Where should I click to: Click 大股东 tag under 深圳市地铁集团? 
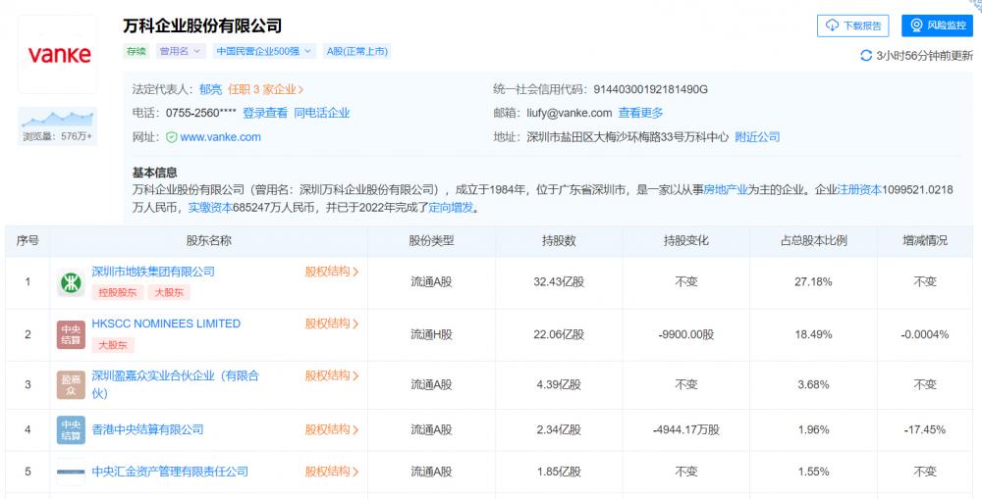tap(169, 292)
